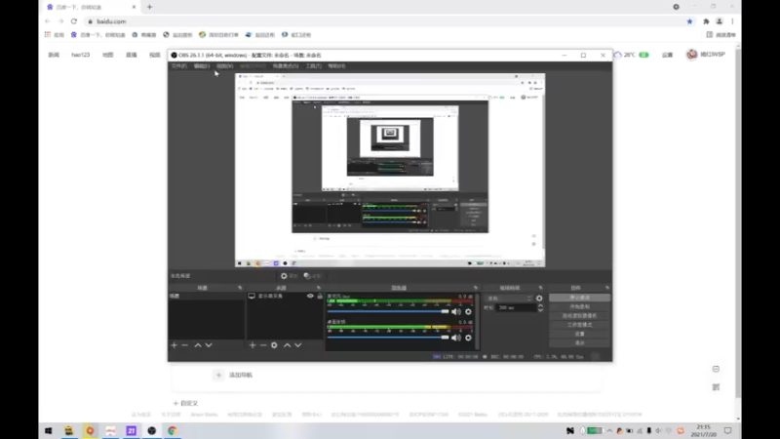
Task: Pop out the Audio Mixer dock panel
Action: [476, 288]
